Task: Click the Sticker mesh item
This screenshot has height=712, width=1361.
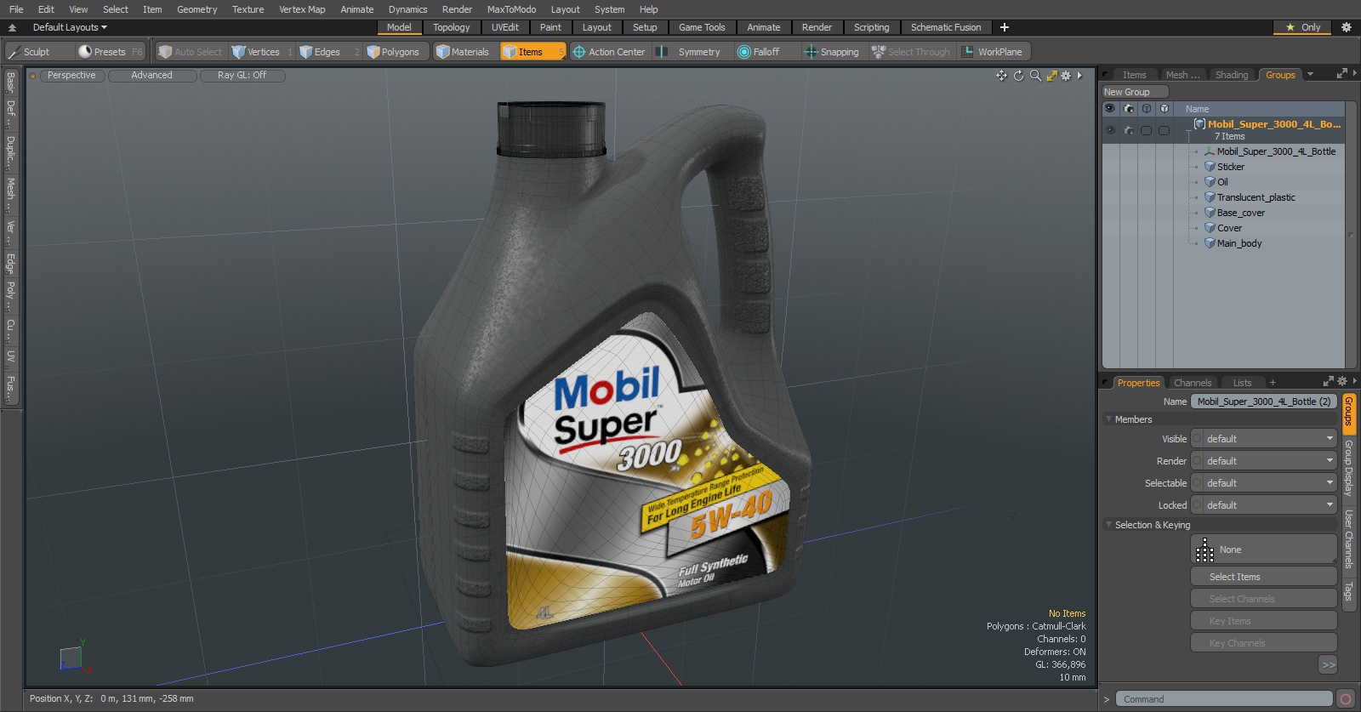Action: click(1230, 167)
